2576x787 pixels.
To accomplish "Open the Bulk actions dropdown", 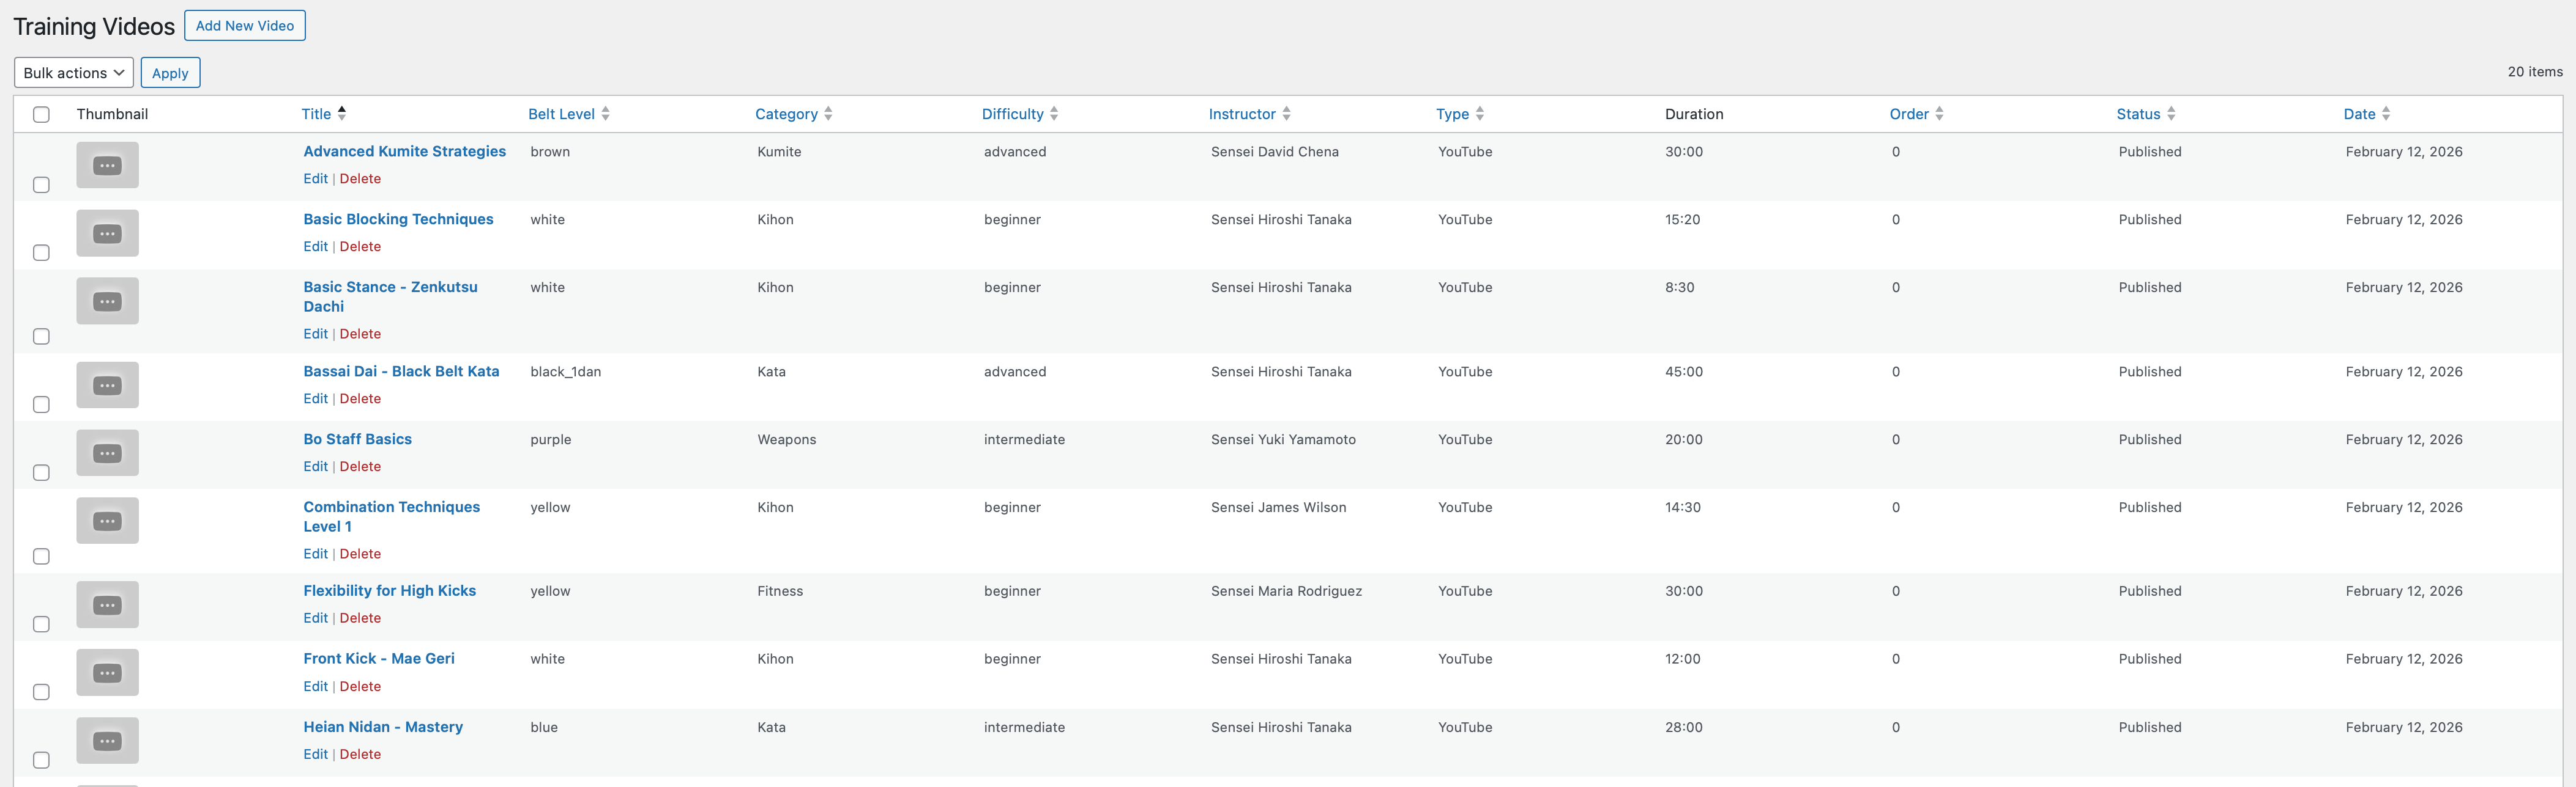I will tap(73, 72).
